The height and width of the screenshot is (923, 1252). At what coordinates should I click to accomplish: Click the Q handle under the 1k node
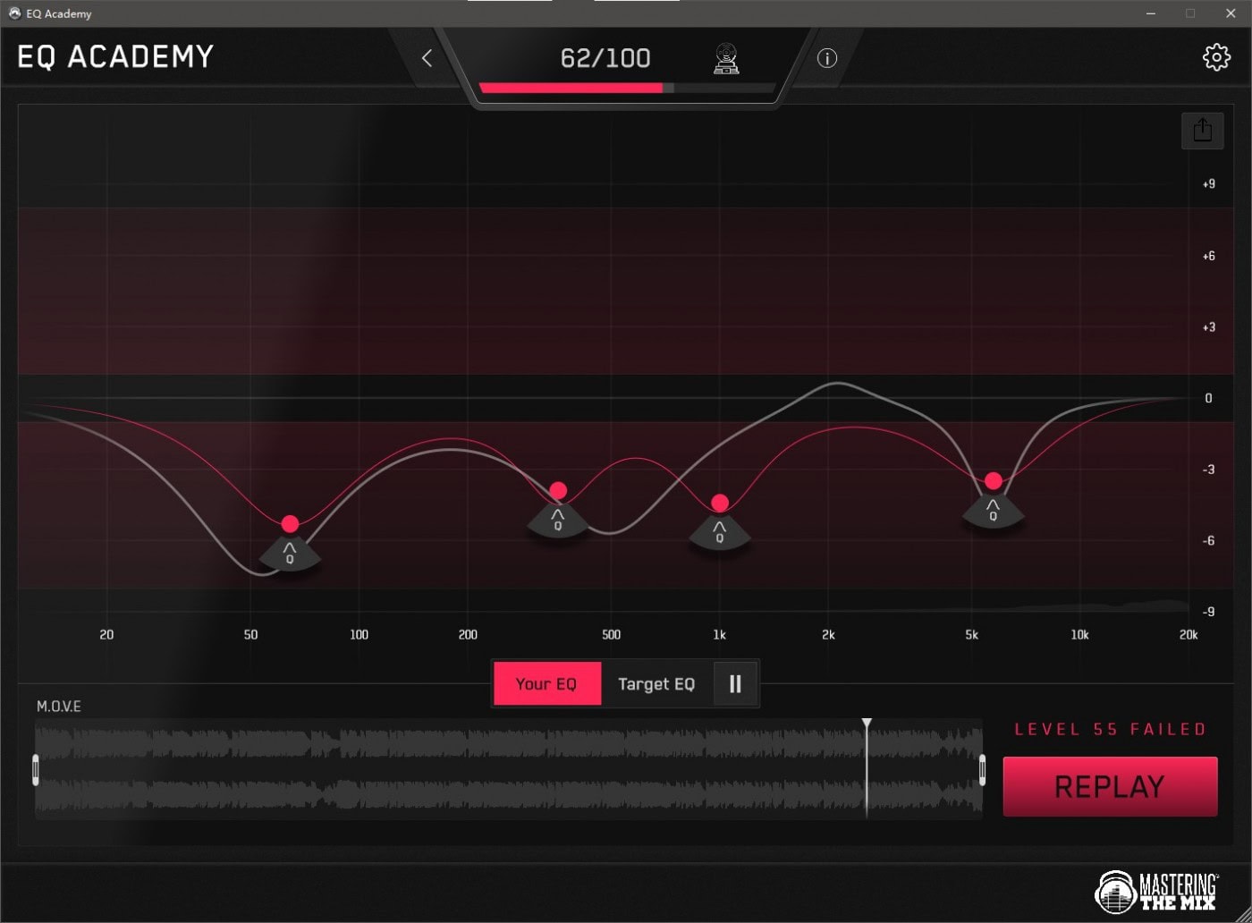[720, 534]
